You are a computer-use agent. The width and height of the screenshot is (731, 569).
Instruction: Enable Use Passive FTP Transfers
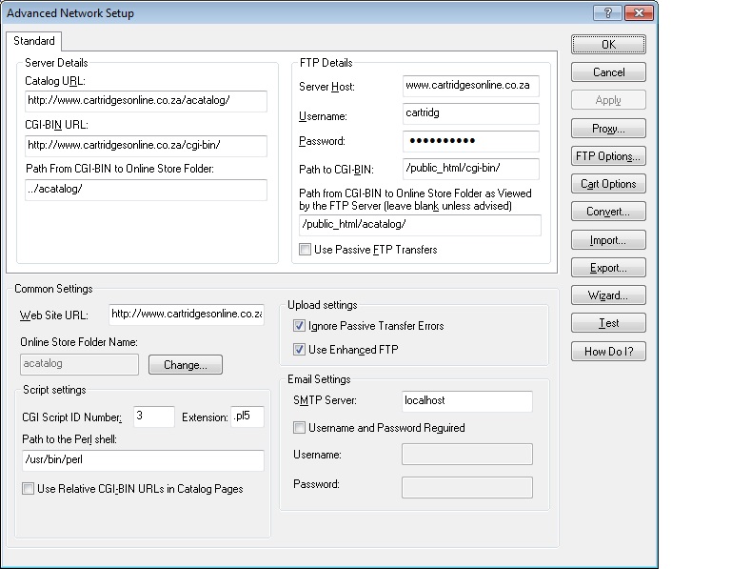(305, 250)
